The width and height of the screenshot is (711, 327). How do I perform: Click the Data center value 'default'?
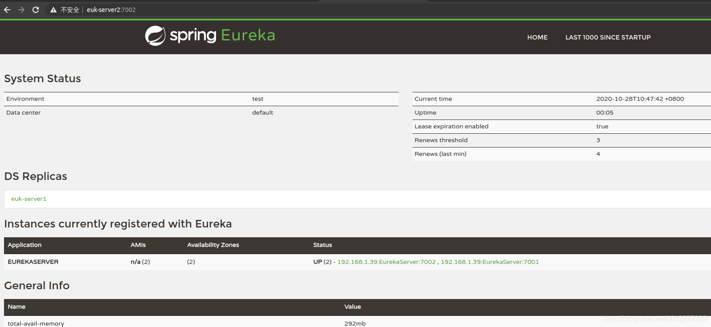(262, 113)
